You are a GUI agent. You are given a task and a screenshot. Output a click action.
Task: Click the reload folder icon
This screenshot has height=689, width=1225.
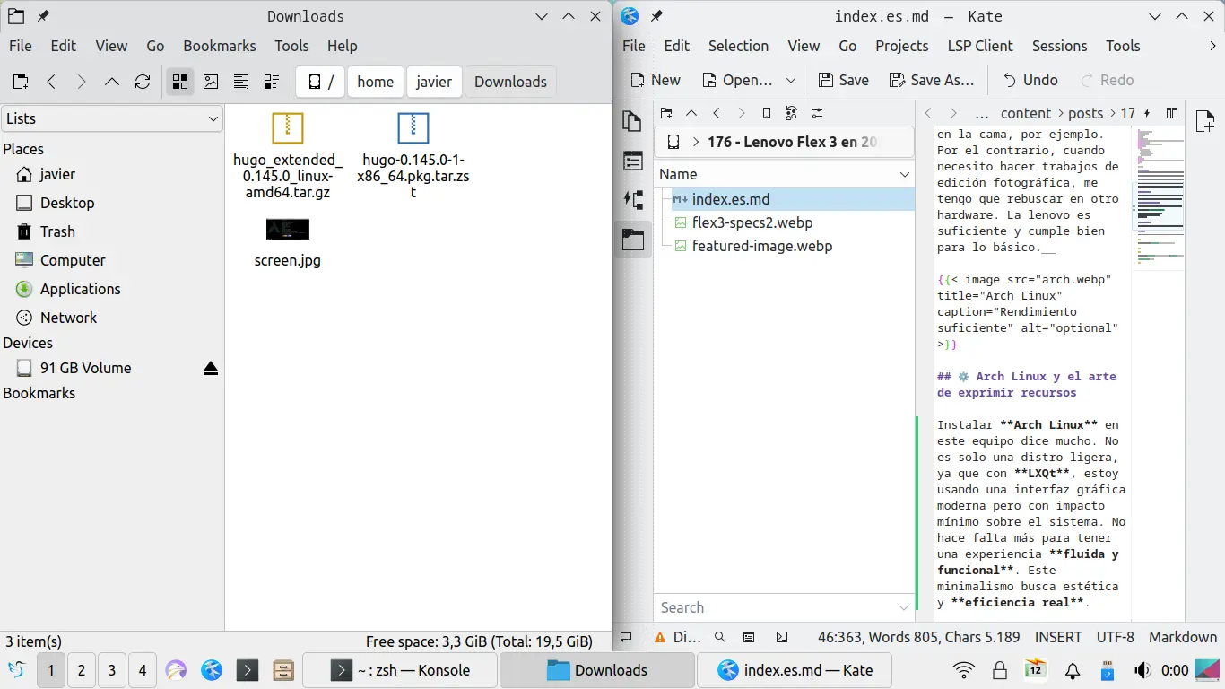(x=143, y=82)
